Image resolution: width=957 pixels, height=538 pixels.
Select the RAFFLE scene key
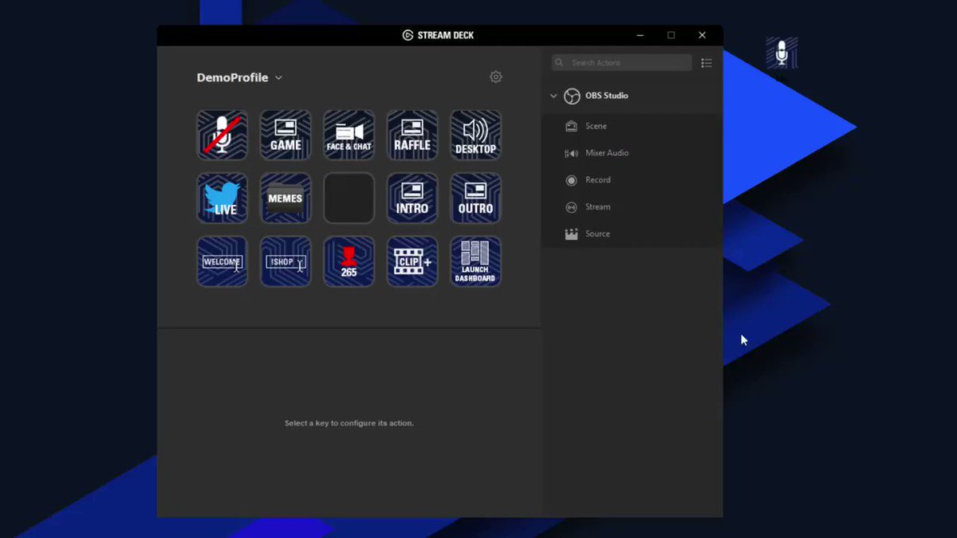pos(412,135)
